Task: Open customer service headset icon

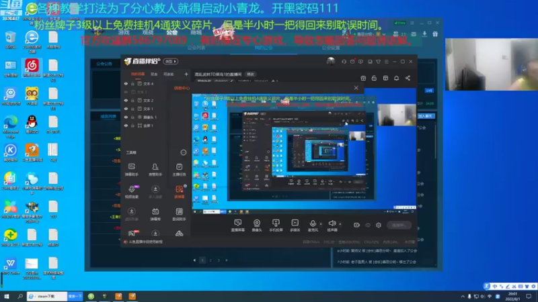Action: (344, 62)
